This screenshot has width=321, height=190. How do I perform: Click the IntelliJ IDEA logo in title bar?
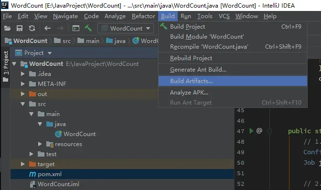pyautogui.click(x=5, y=5)
